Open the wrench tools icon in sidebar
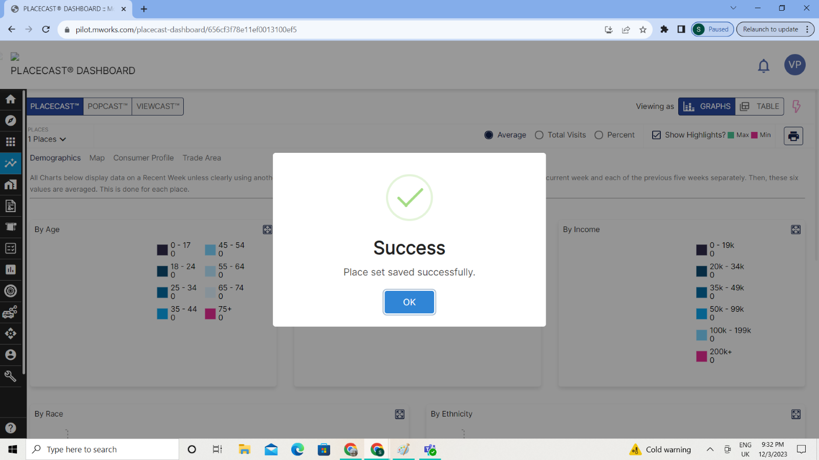The height and width of the screenshot is (460, 819). point(11,376)
